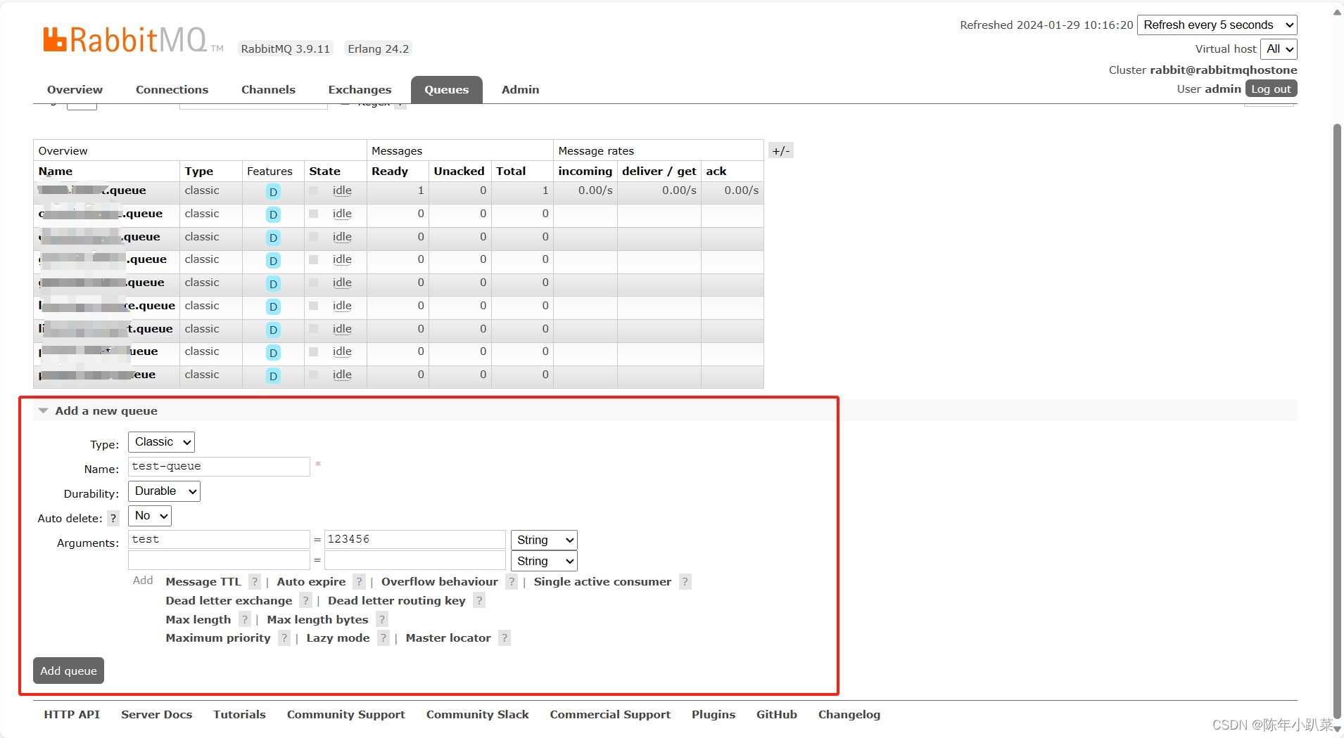The width and height of the screenshot is (1344, 738).
Task: Click the Max length bytes help icon
Action: click(382, 620)
